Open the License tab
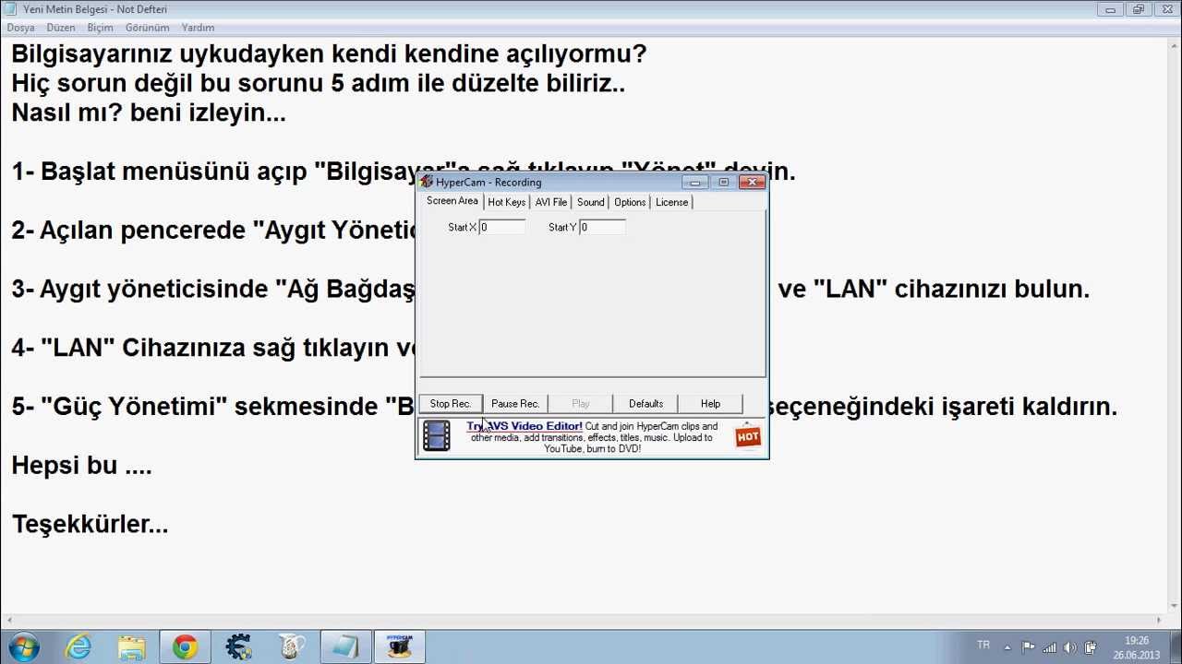The width and height of the screenshot is (1182, 664). 671,202
